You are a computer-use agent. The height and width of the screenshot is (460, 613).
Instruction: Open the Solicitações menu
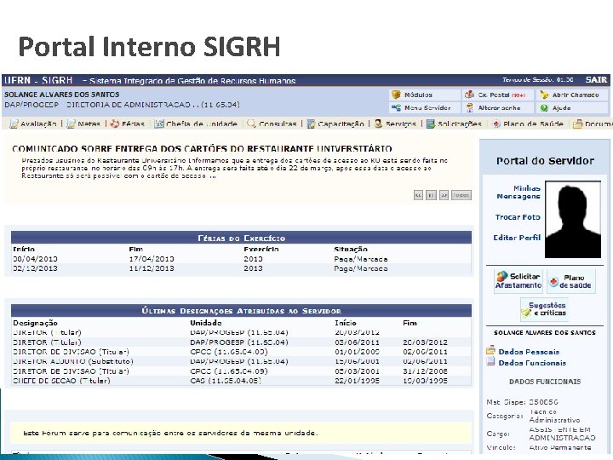pos(460,124)
